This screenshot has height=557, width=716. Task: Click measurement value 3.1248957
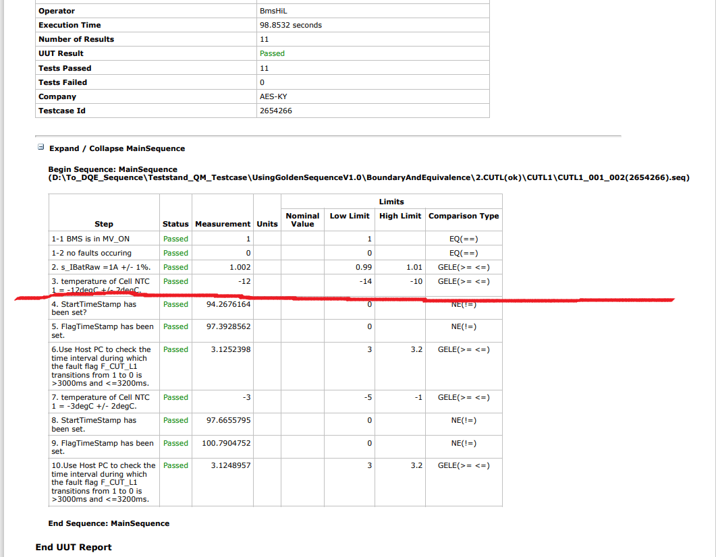point(231,465)
